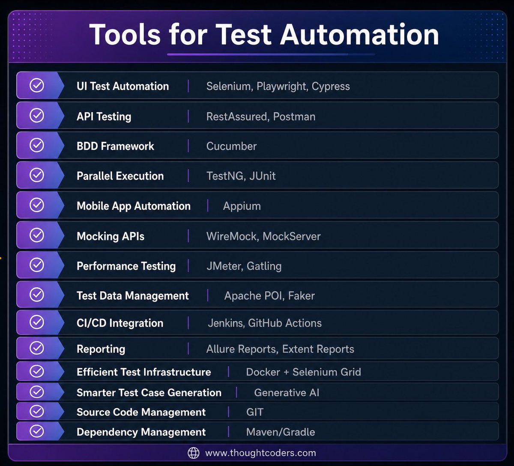Click the checkmark icon beside API Testing
The image size is (514, 466).
point(37,116)
